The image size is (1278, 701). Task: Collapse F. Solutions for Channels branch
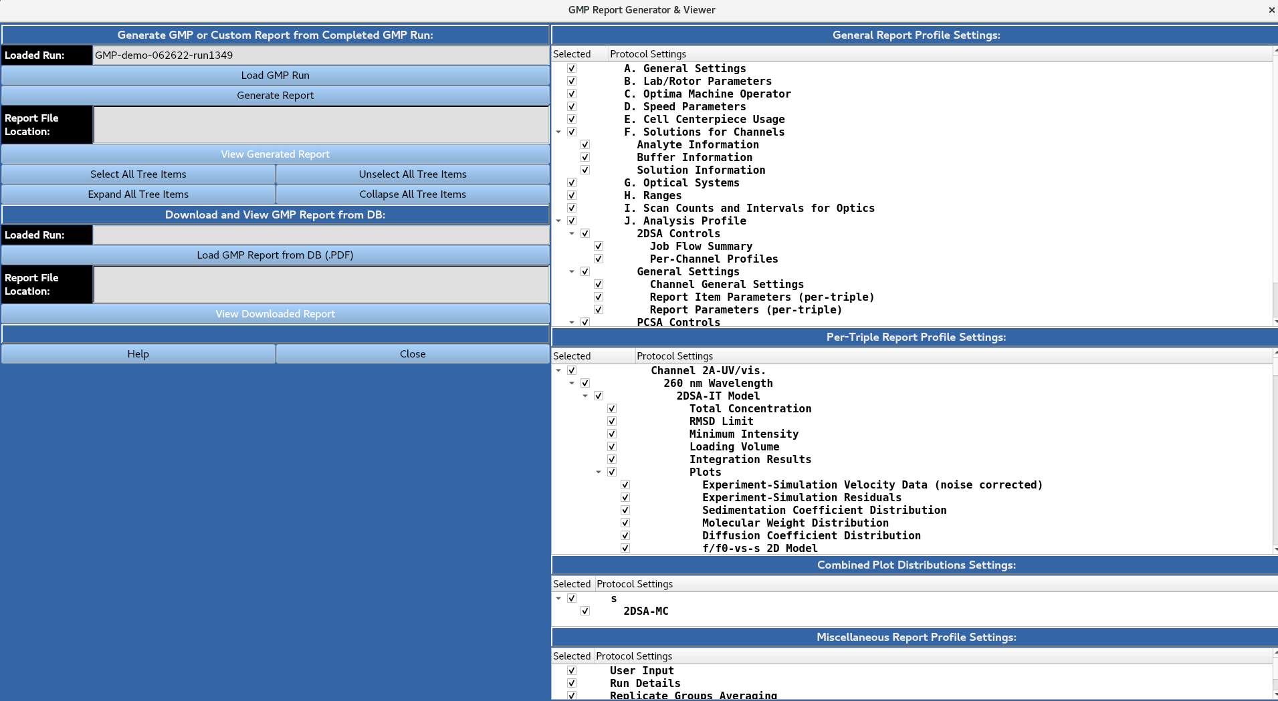click(560, 132)
